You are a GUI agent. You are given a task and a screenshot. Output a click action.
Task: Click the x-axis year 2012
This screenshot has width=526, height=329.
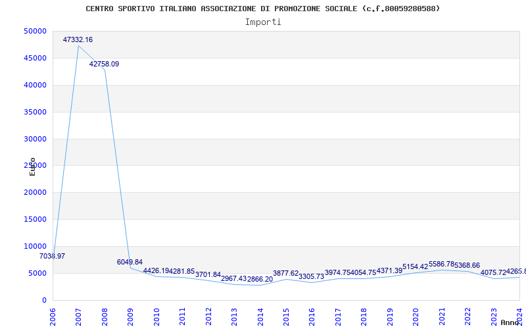click(208, 317)
